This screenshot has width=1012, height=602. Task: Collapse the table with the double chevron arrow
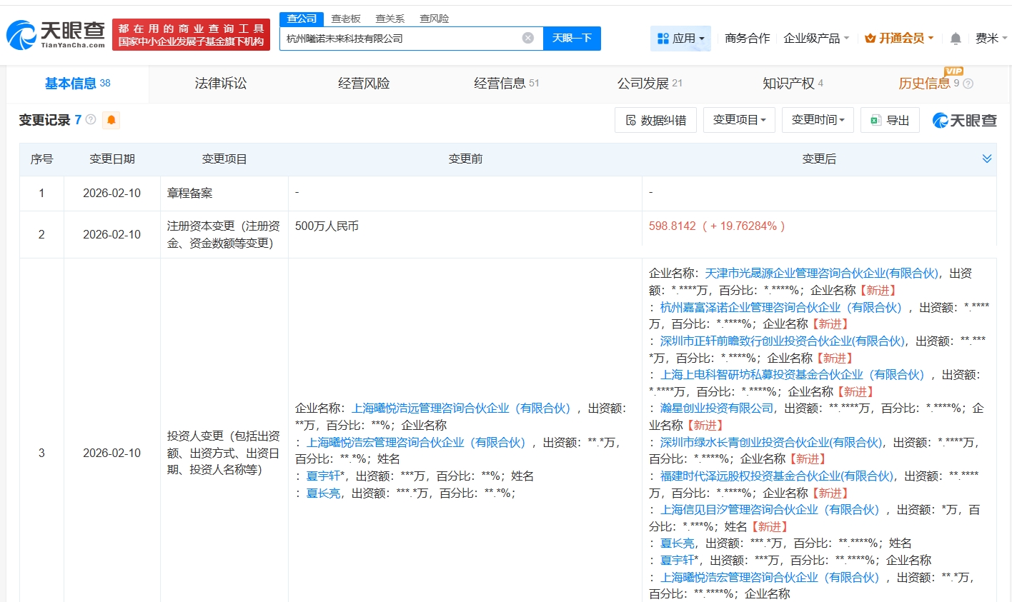987,159
